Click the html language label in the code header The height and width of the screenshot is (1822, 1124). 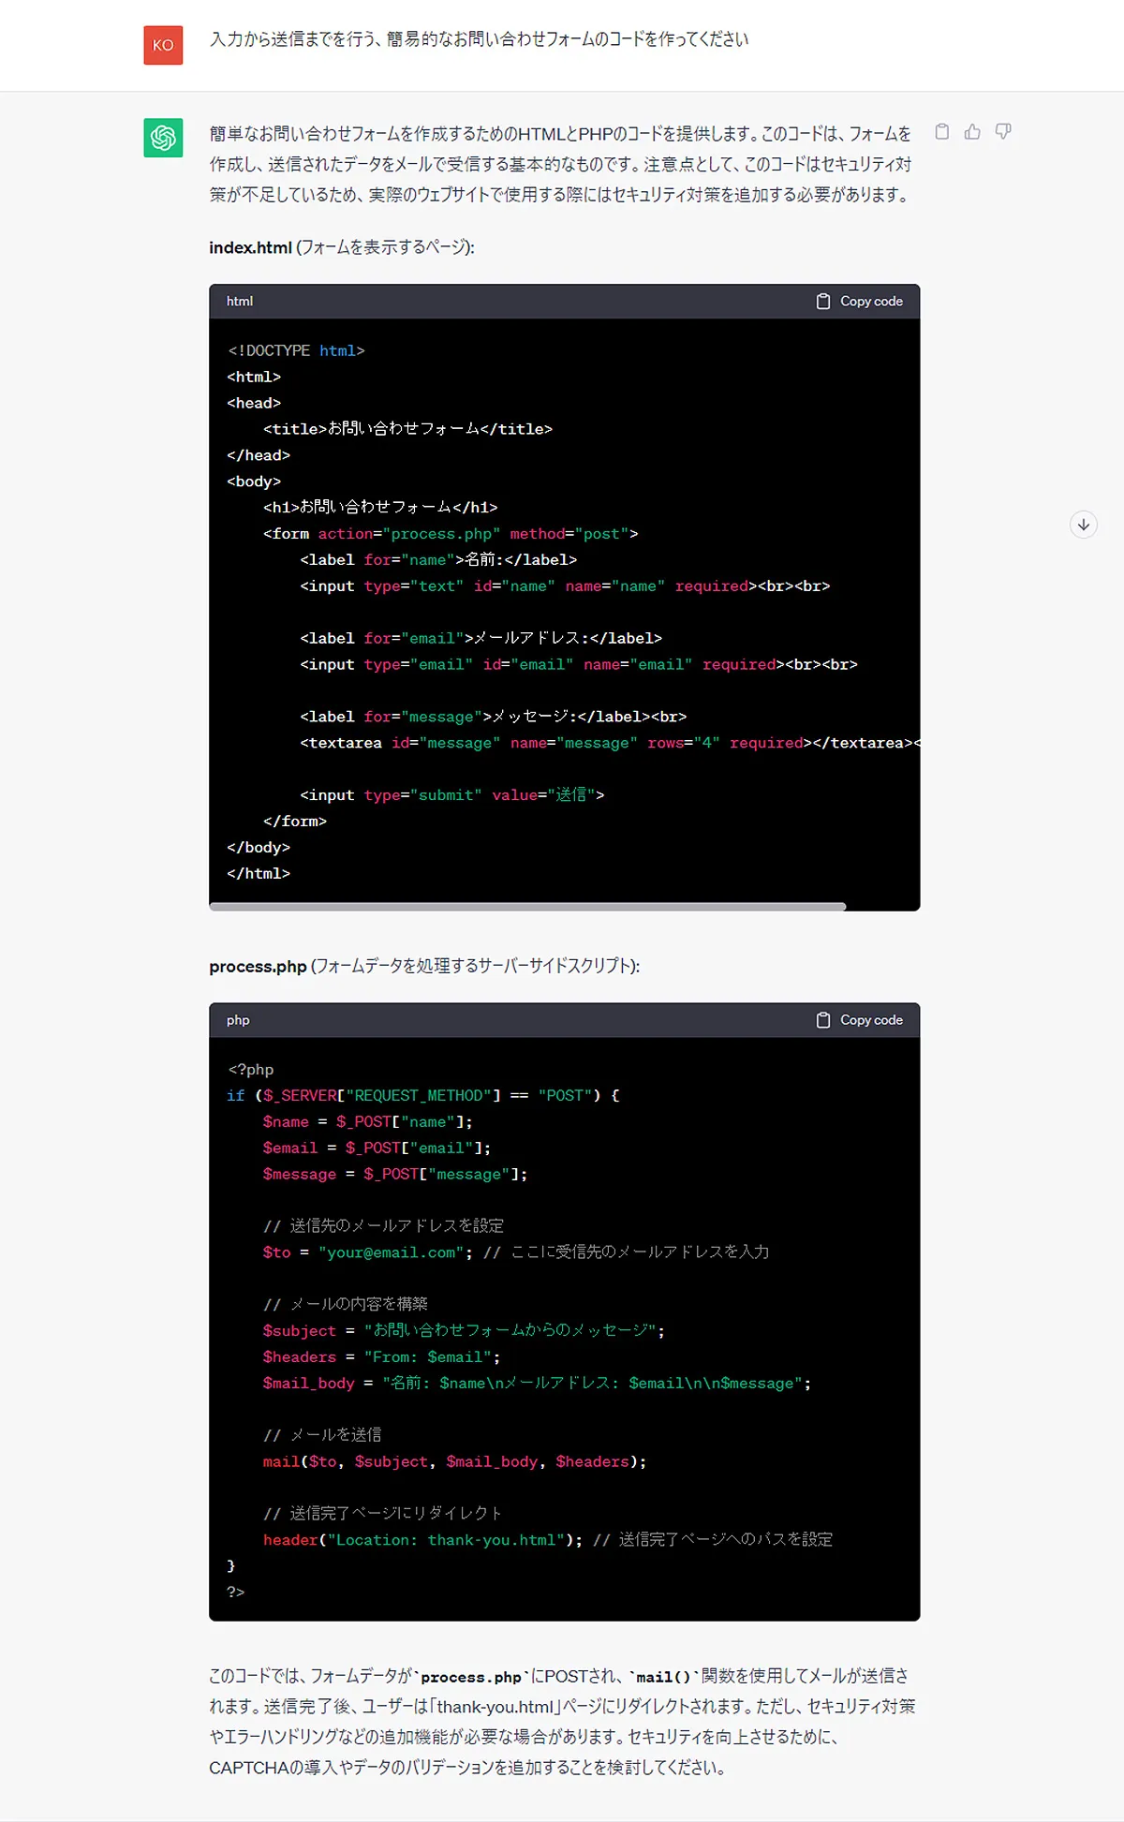pyautogui.click(x=240, y=302)
